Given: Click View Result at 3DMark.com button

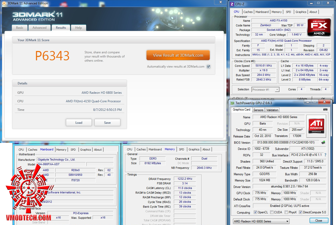Looking at the screenshot, I should click(178, 55).
